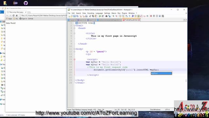Image resolution: width=209 pixels, height=118 pixels.
Task: Click the Save Recorded Macro icon
Action: [163, 16]
